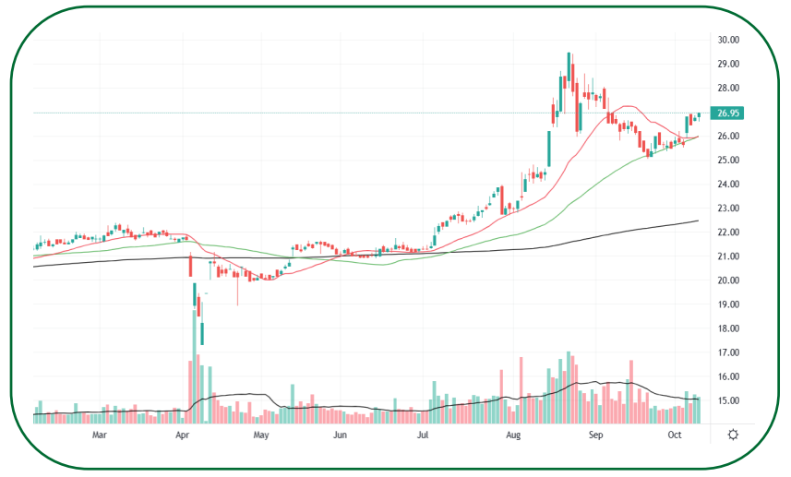The image size is (791, 477).
Task: Click the Aug label on time axis
Action: click(x=514, y=435)
